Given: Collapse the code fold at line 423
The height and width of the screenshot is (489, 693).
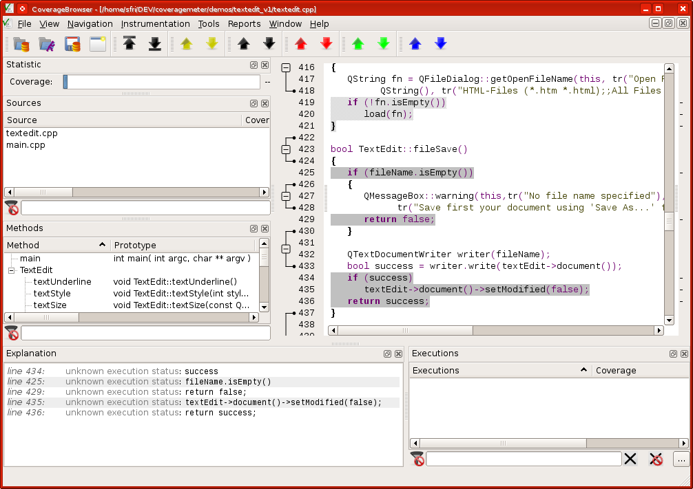Looking at the screenshot, I should coord(287,149).
